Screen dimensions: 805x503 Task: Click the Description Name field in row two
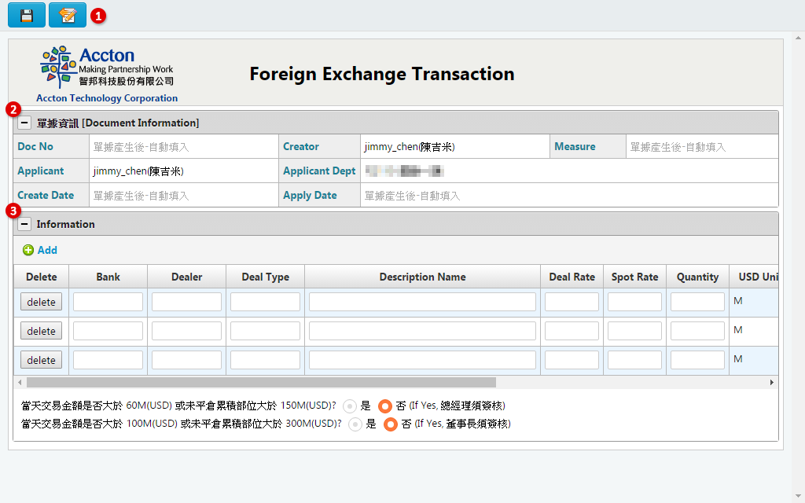[422, 330]
